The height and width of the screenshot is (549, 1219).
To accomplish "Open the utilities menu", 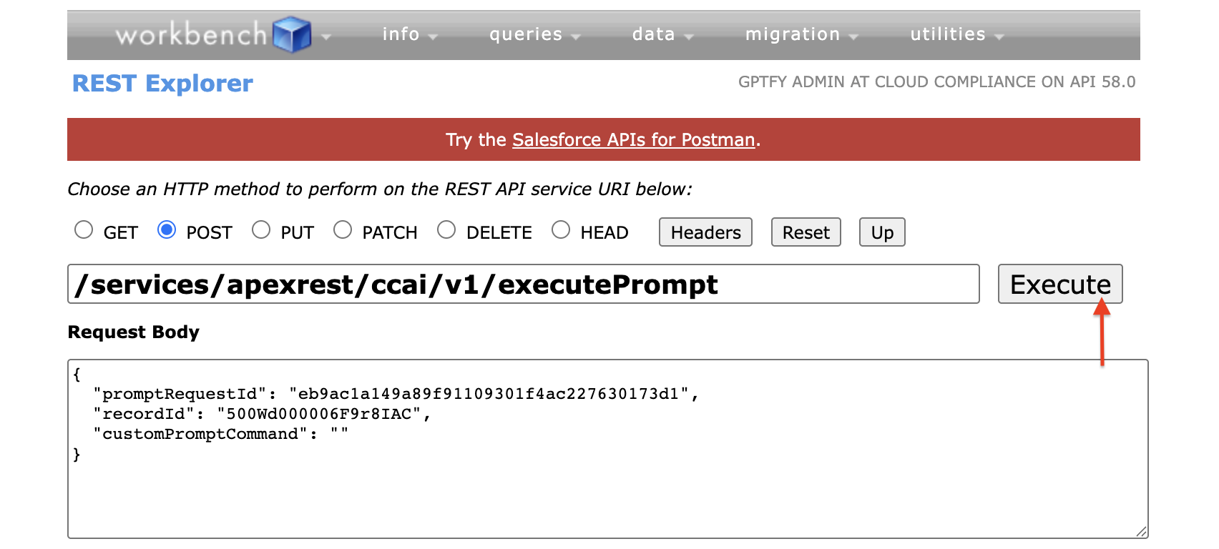I will click(x=956, y=34).
